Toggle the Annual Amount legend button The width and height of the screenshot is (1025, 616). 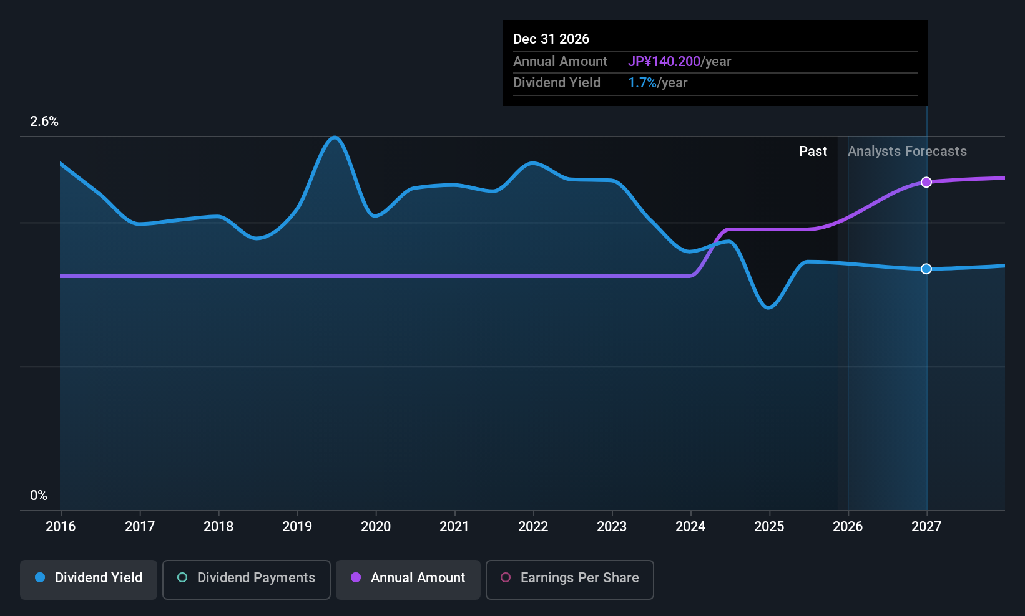click(408, 578)
